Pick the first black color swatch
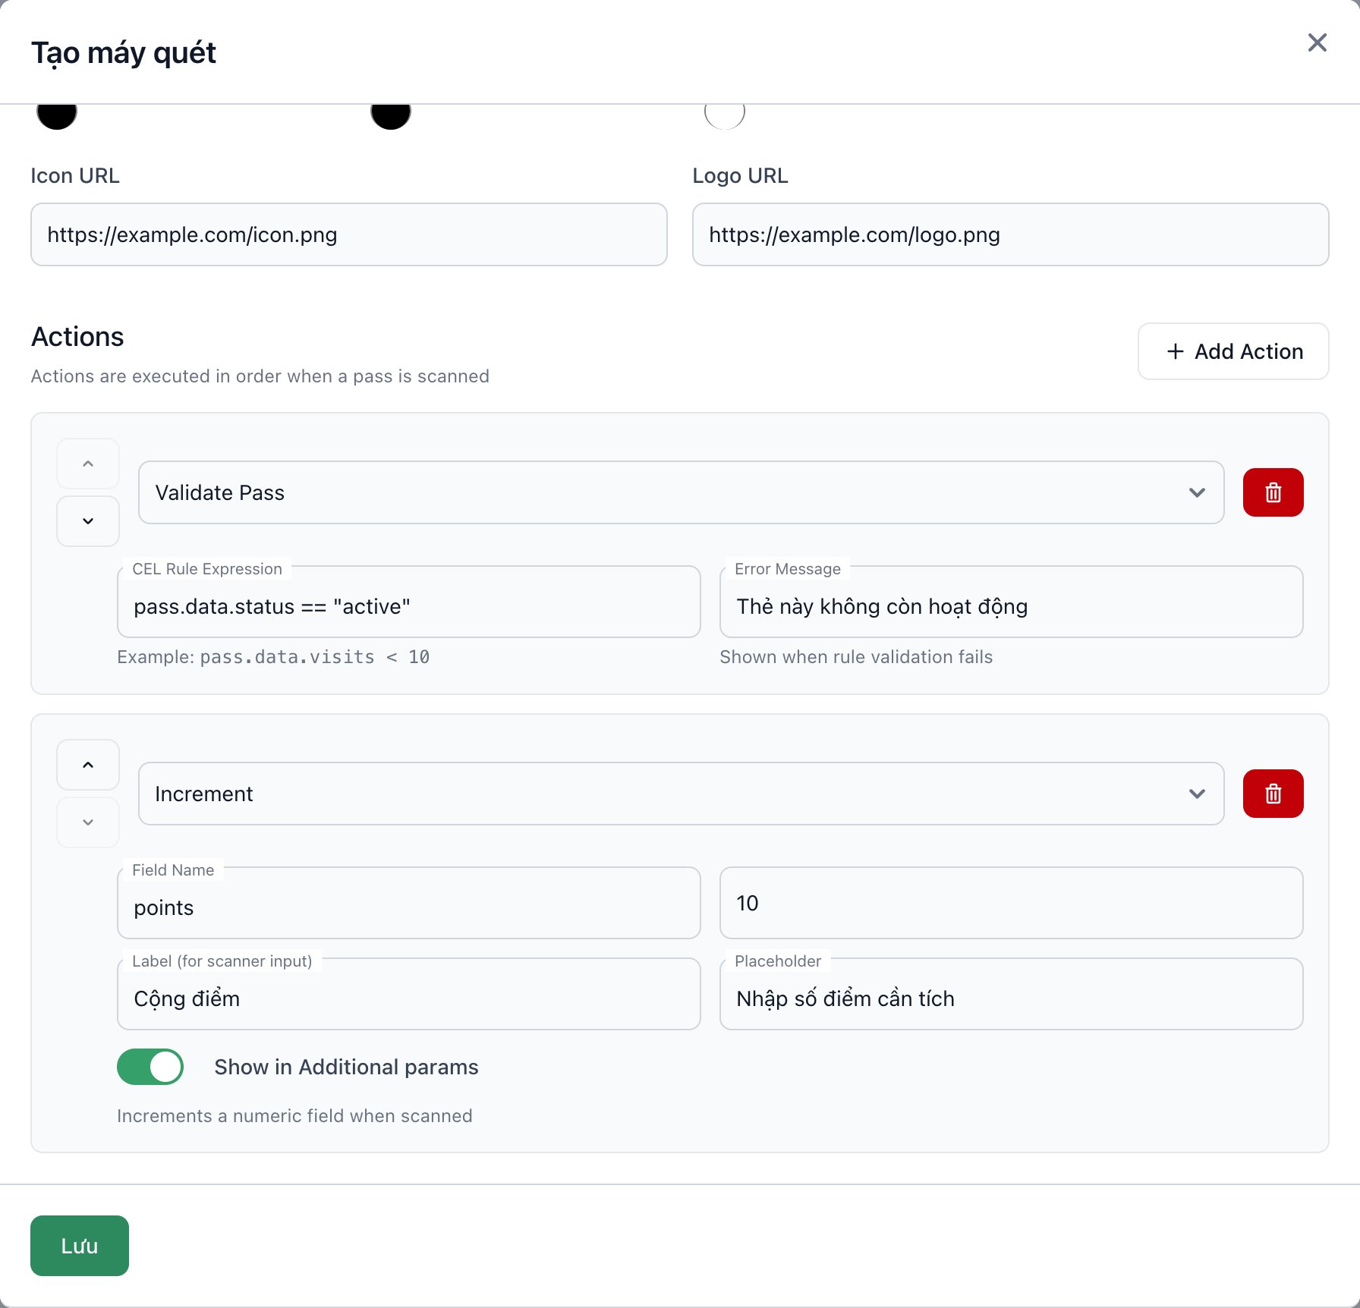The height and width of the screenshot is (1308, 1360). pos(57,115)
